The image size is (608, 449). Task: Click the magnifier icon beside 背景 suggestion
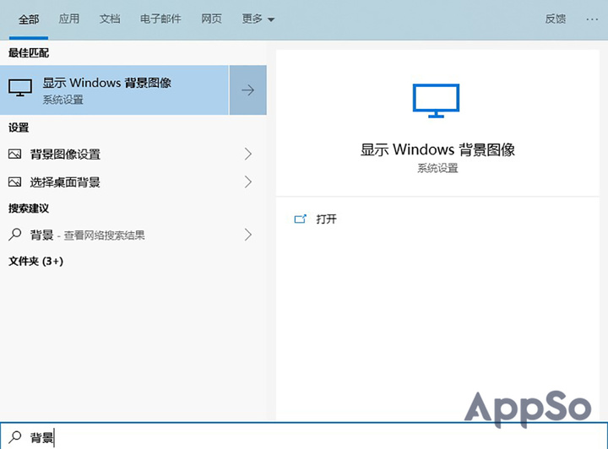pos(14,235)
